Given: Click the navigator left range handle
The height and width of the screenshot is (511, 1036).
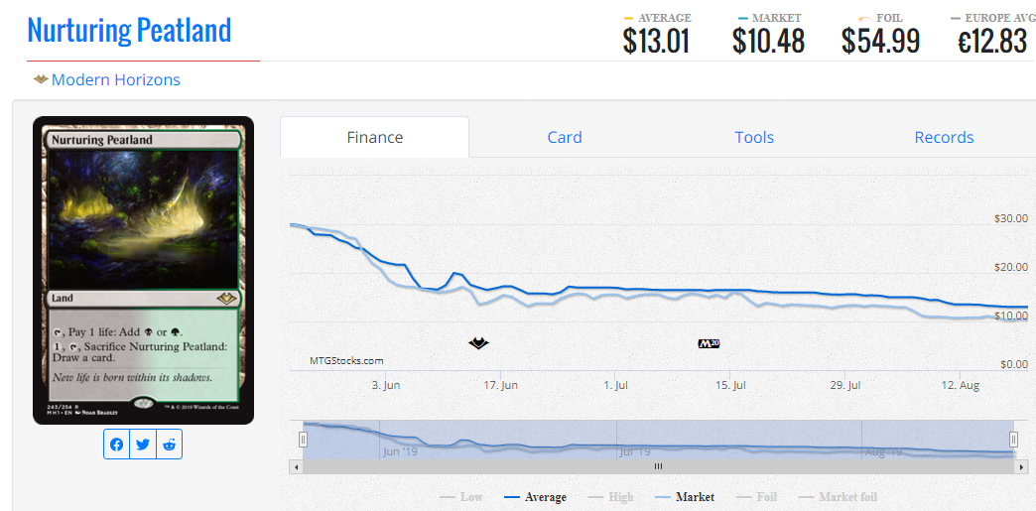Looking at the screenshot, I should (x=304, y=440).
